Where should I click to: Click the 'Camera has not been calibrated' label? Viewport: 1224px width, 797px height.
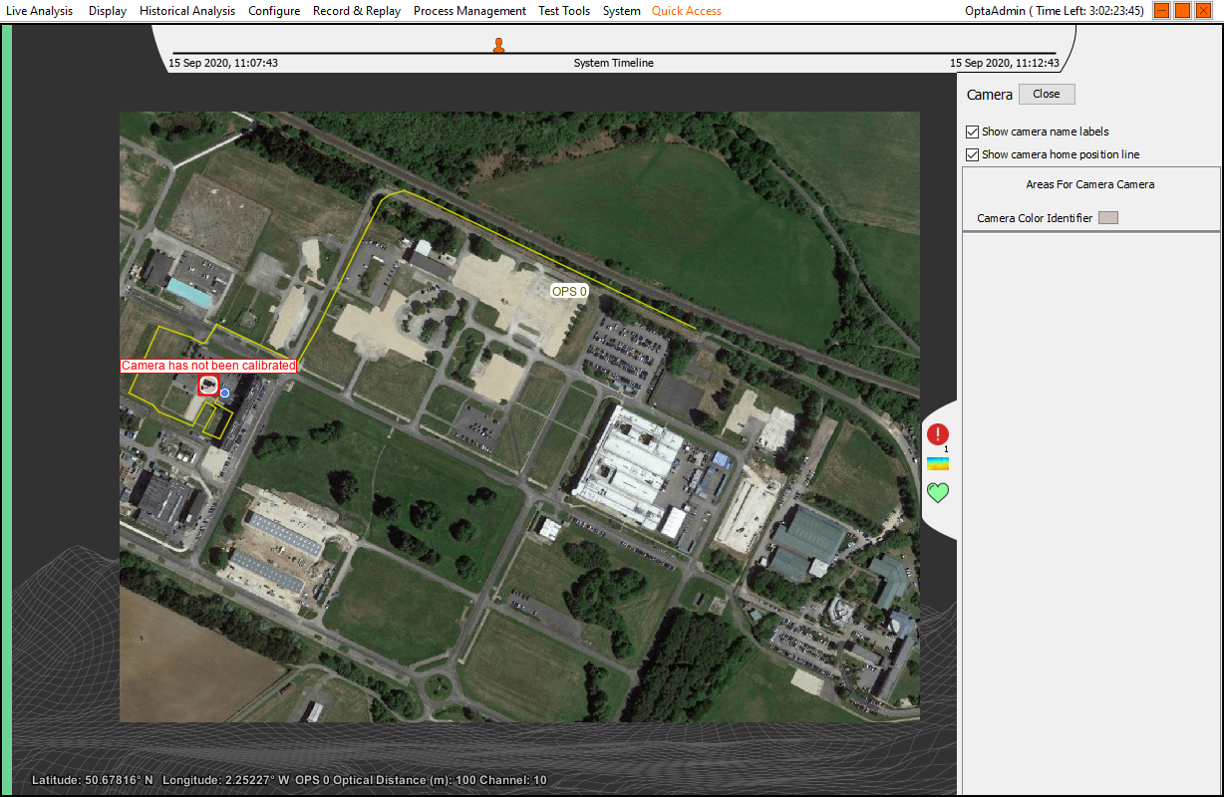click(x=208, y=366)
